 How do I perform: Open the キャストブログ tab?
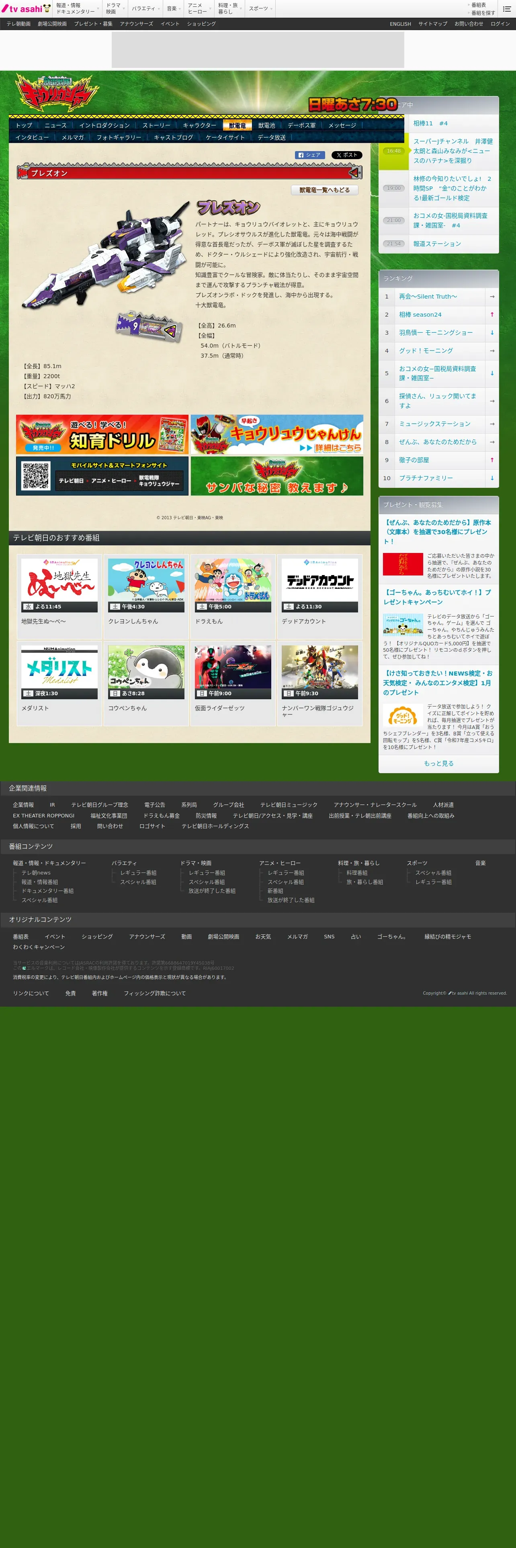coord(174,137)
